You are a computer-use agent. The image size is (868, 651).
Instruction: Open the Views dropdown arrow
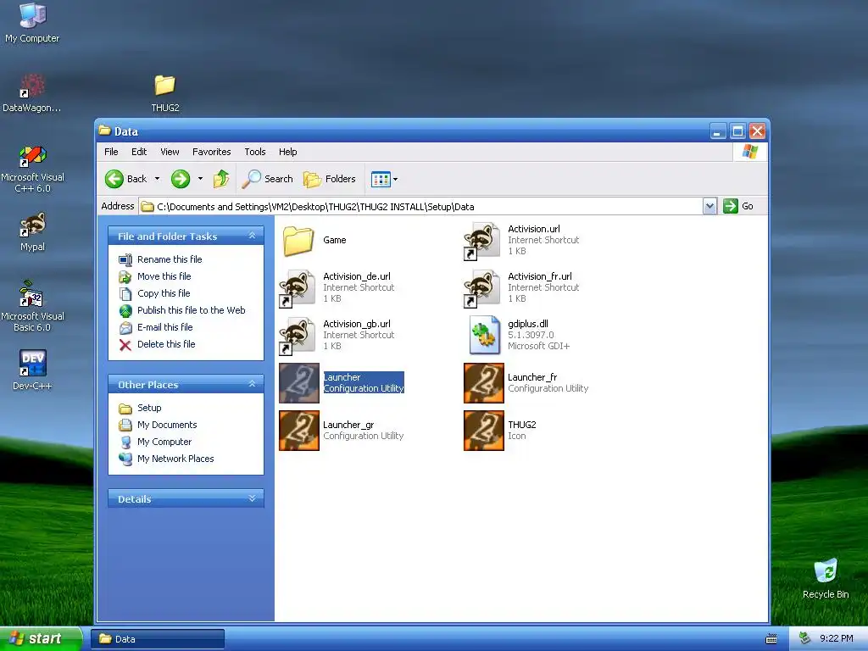click(395, 180)
